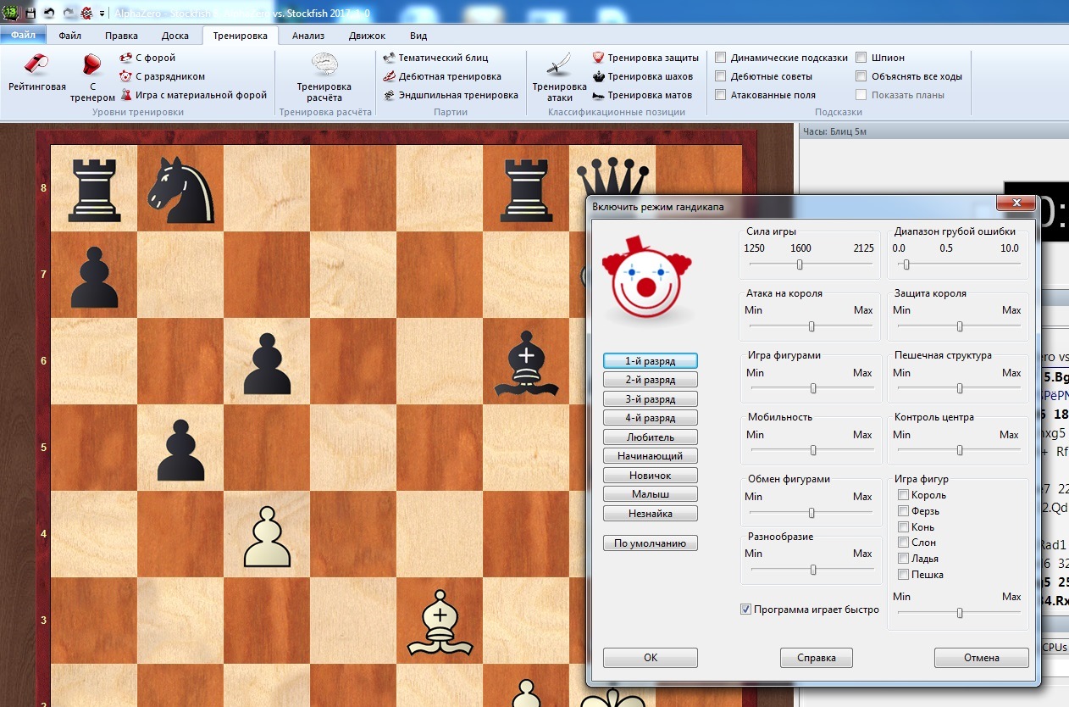Choose the Любитель level
Screen dimensions: 1069x707
click(651, 437)
